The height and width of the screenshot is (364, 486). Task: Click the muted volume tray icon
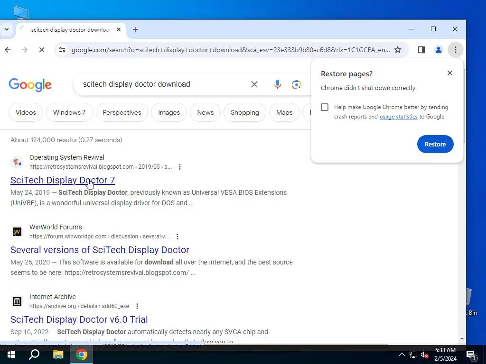(425, 355)
